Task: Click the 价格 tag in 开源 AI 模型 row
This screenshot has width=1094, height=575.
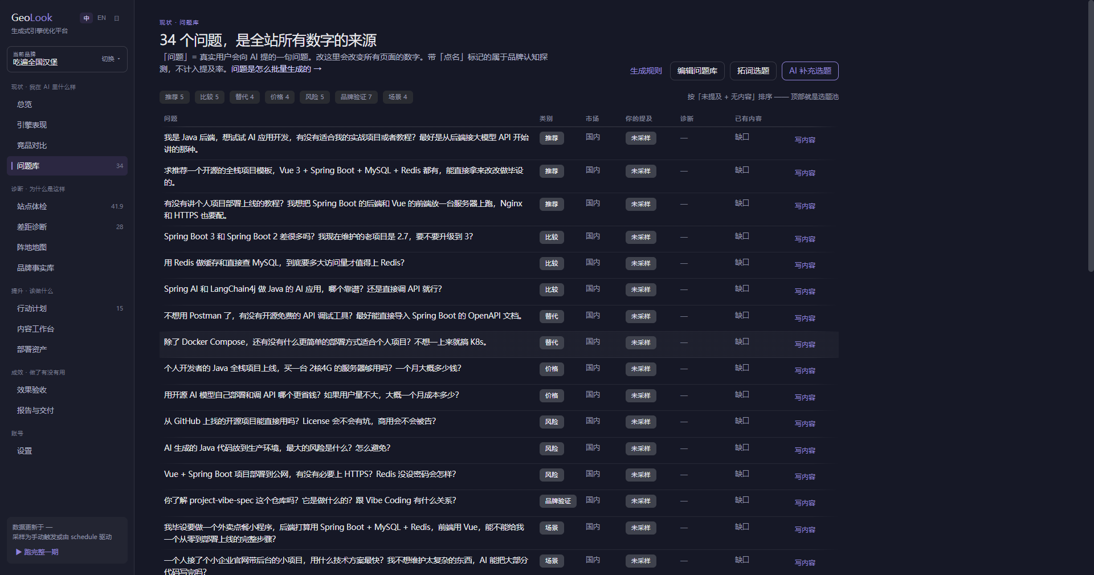Action: click(552, 395)
